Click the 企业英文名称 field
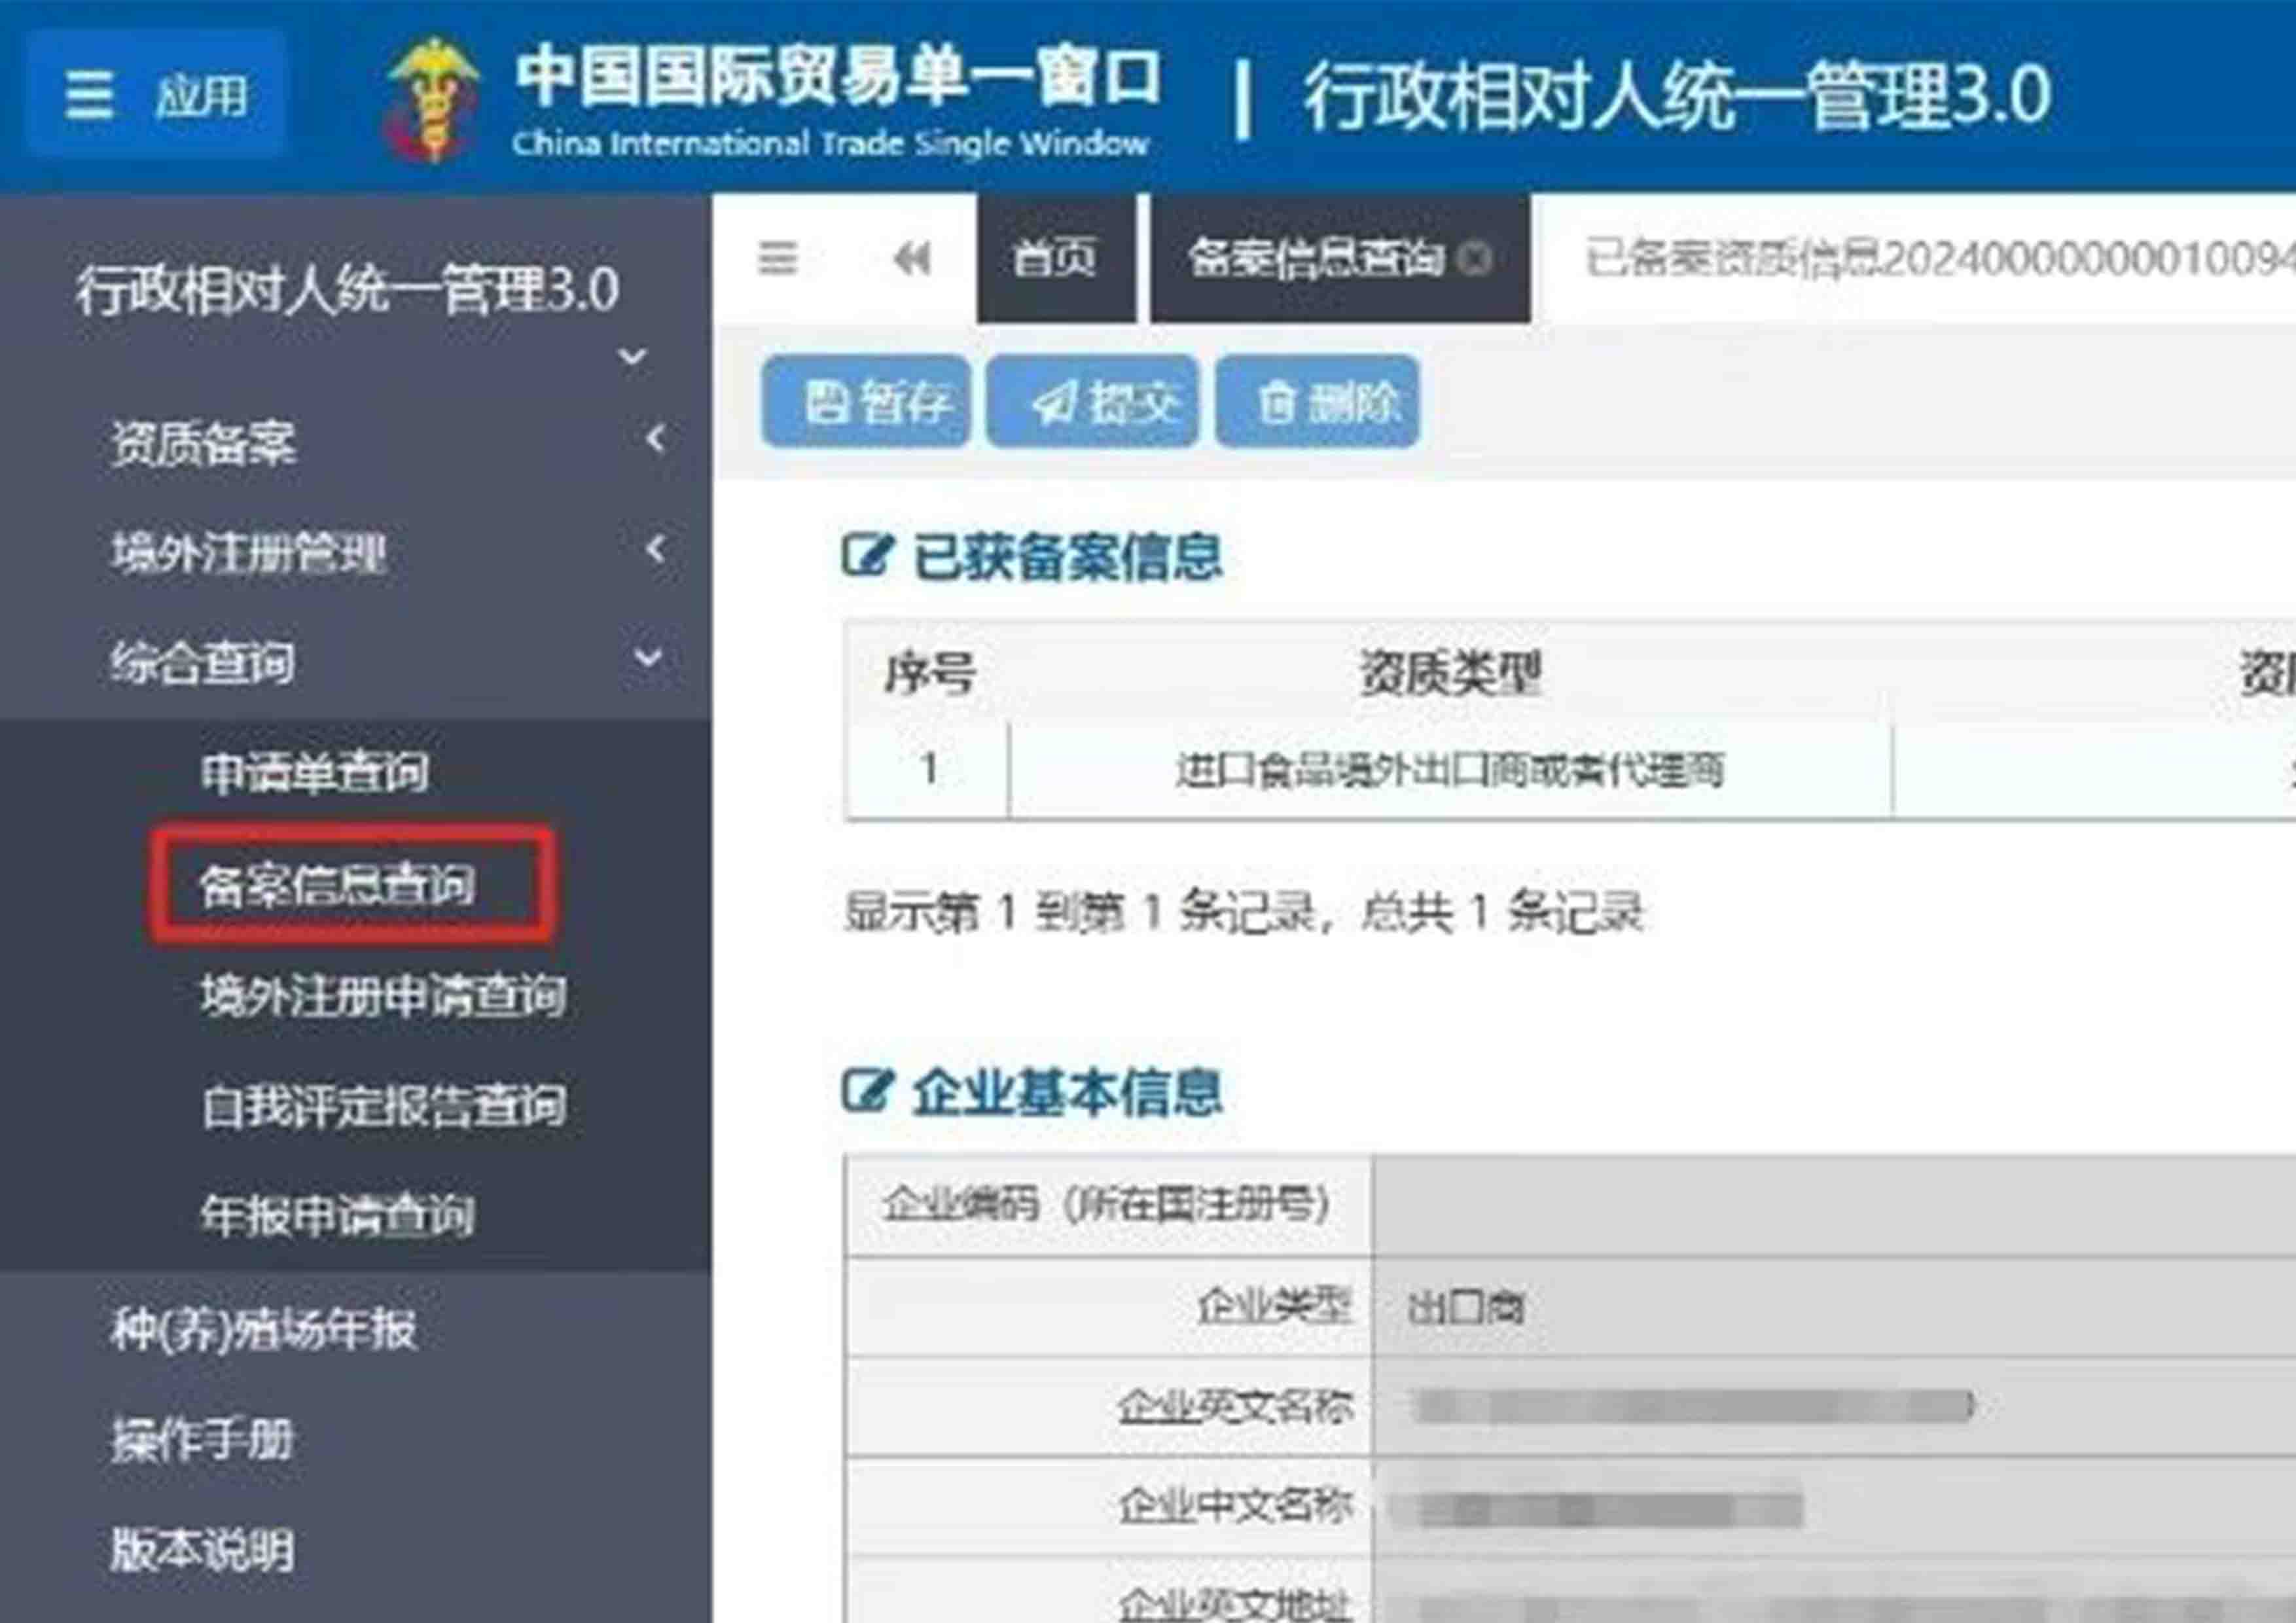 1834,1407
